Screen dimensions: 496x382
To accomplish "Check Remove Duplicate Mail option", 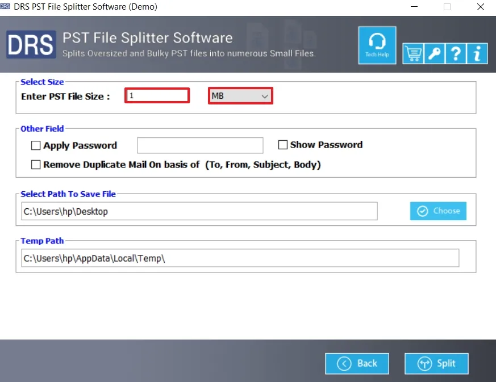I will pos(36,165).
